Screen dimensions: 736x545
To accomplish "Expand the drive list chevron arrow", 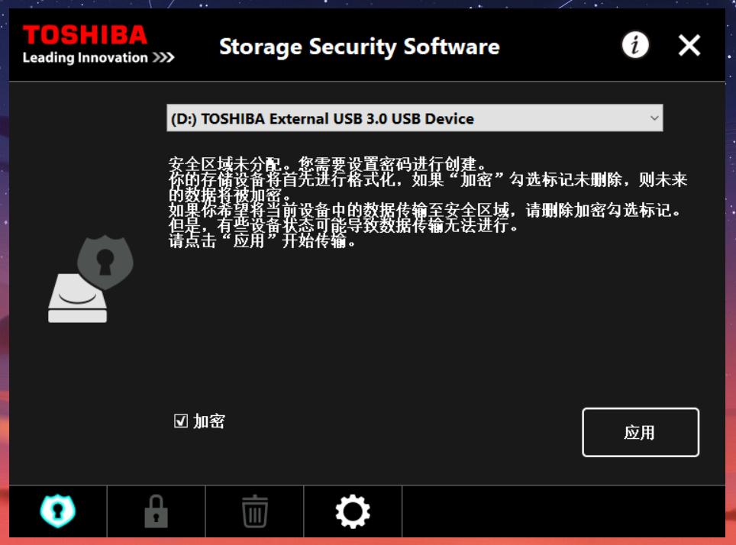I will 654,118.
